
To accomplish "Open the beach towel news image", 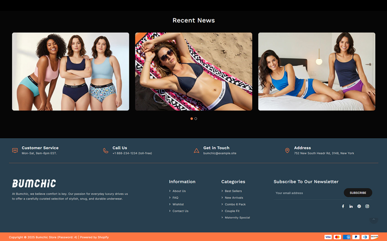I will (193, 71).
